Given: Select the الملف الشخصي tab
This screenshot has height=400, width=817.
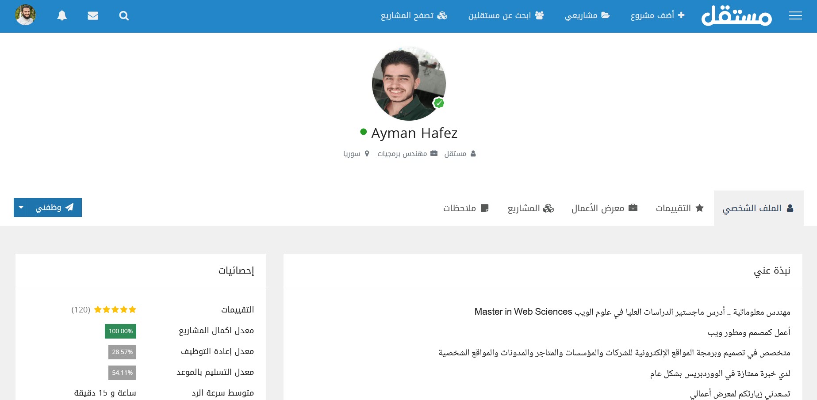Looking at the screenshot, I should (759, 208).
